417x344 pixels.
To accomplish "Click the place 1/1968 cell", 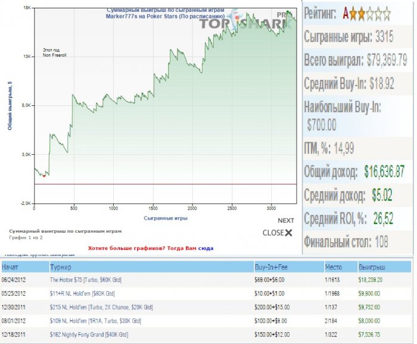I will point(332,293).
